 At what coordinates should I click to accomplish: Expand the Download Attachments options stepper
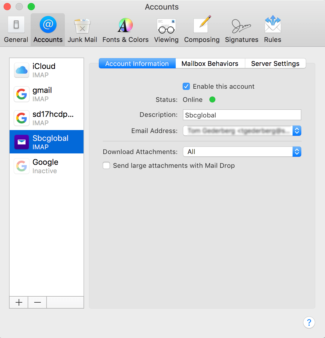coord(297,152)
